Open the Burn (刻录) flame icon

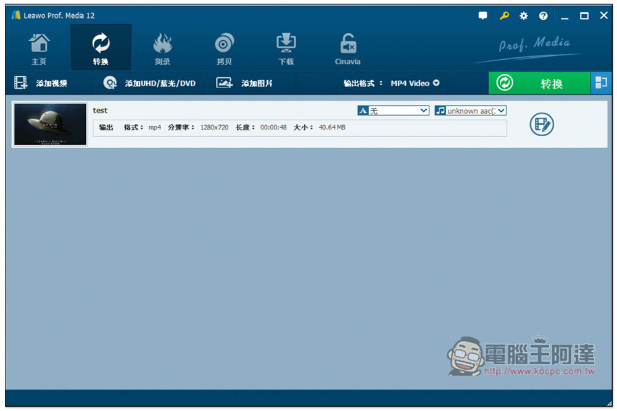[162, 49]
